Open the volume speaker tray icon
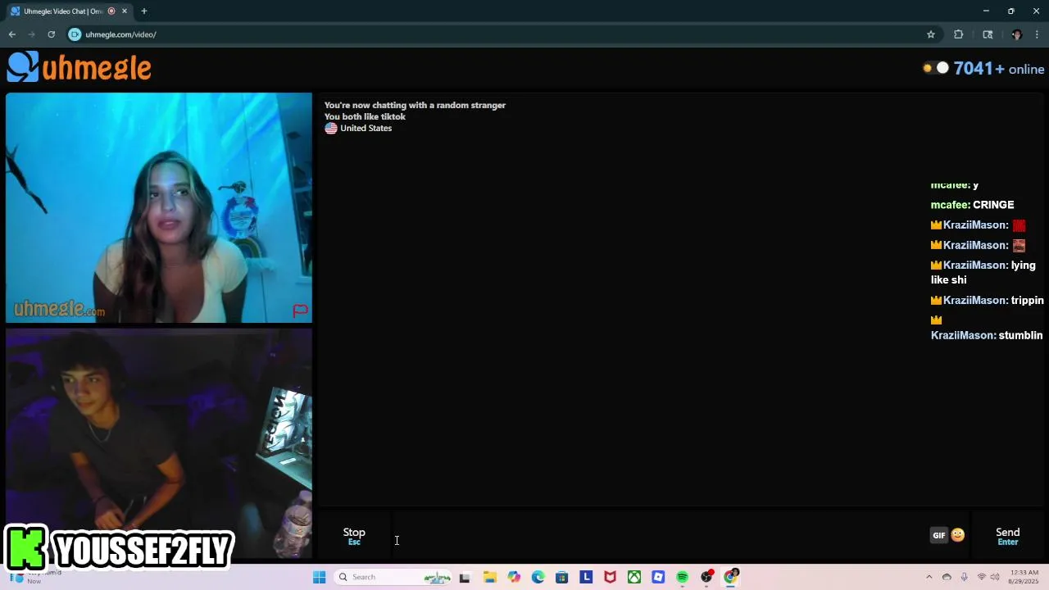 click(995, 577)
